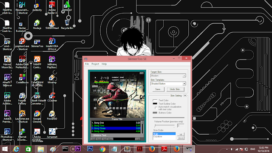Open SWiSH Max4 desktop icon
The width and height of the screenshot is (272, 153).
tap(52, 24)
